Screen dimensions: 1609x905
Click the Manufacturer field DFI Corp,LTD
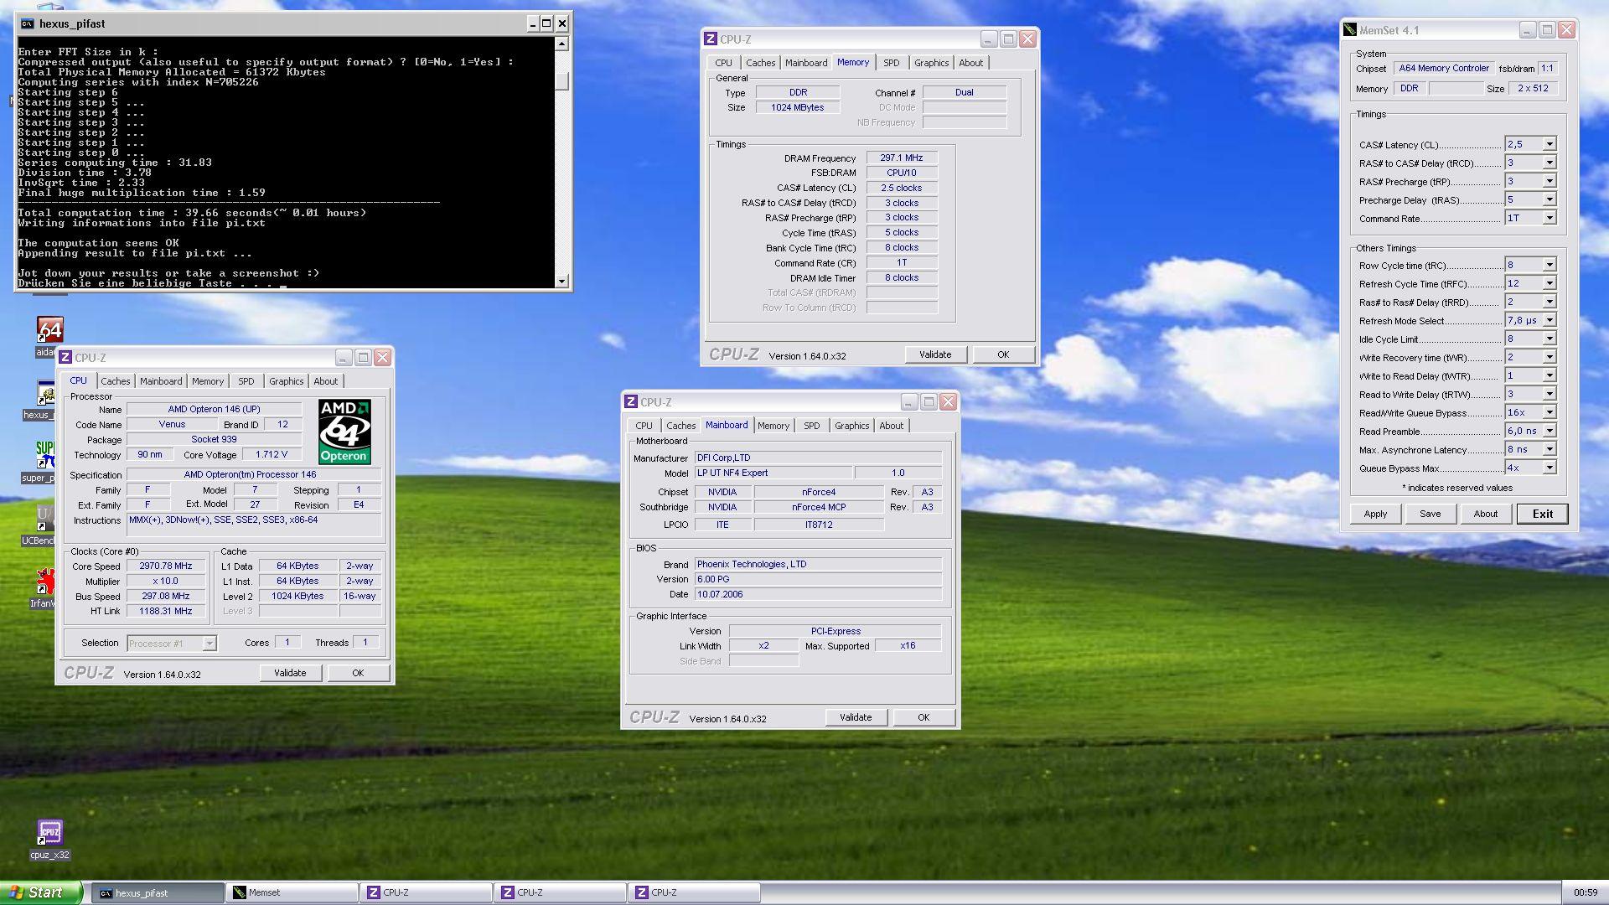(x=818, y=458)
